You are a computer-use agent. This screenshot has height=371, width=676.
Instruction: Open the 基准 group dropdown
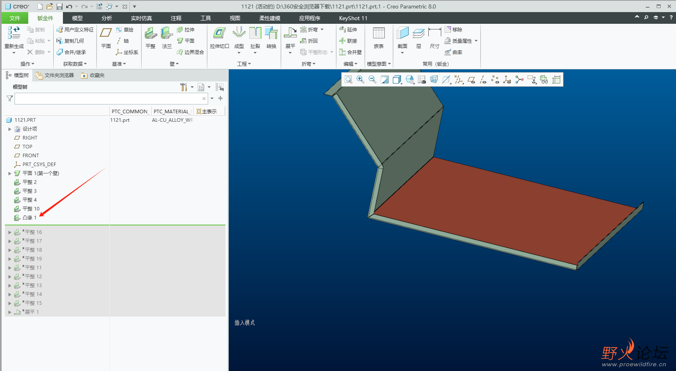tap(119, 64)
